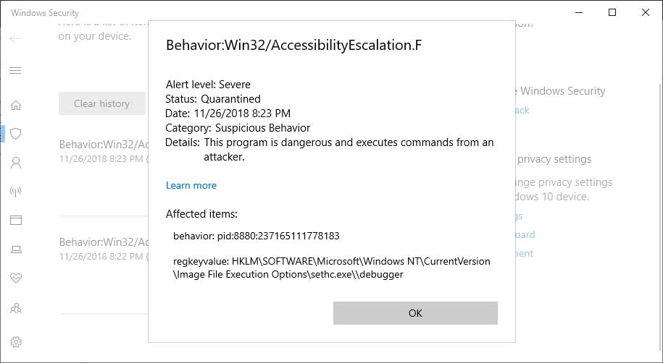The width and height of the screenshot is (663, 363).
Task: Open Device performance & health heart icon
Action: (16, 278)
